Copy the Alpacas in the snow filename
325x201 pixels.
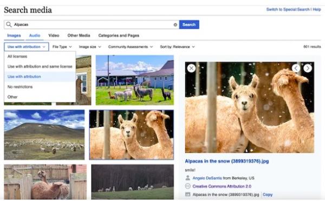268,194
